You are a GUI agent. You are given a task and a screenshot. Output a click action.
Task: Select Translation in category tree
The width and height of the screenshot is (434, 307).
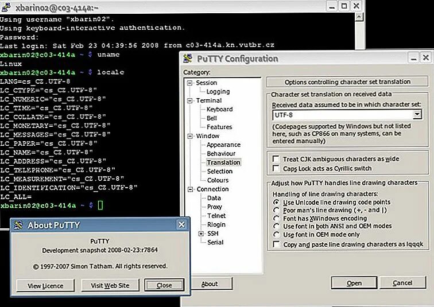224,162
